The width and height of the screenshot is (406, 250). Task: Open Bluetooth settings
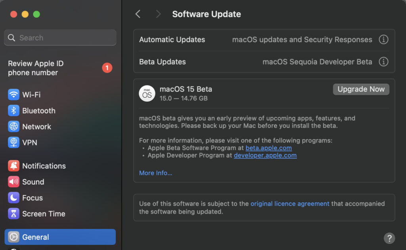(39, 111)
